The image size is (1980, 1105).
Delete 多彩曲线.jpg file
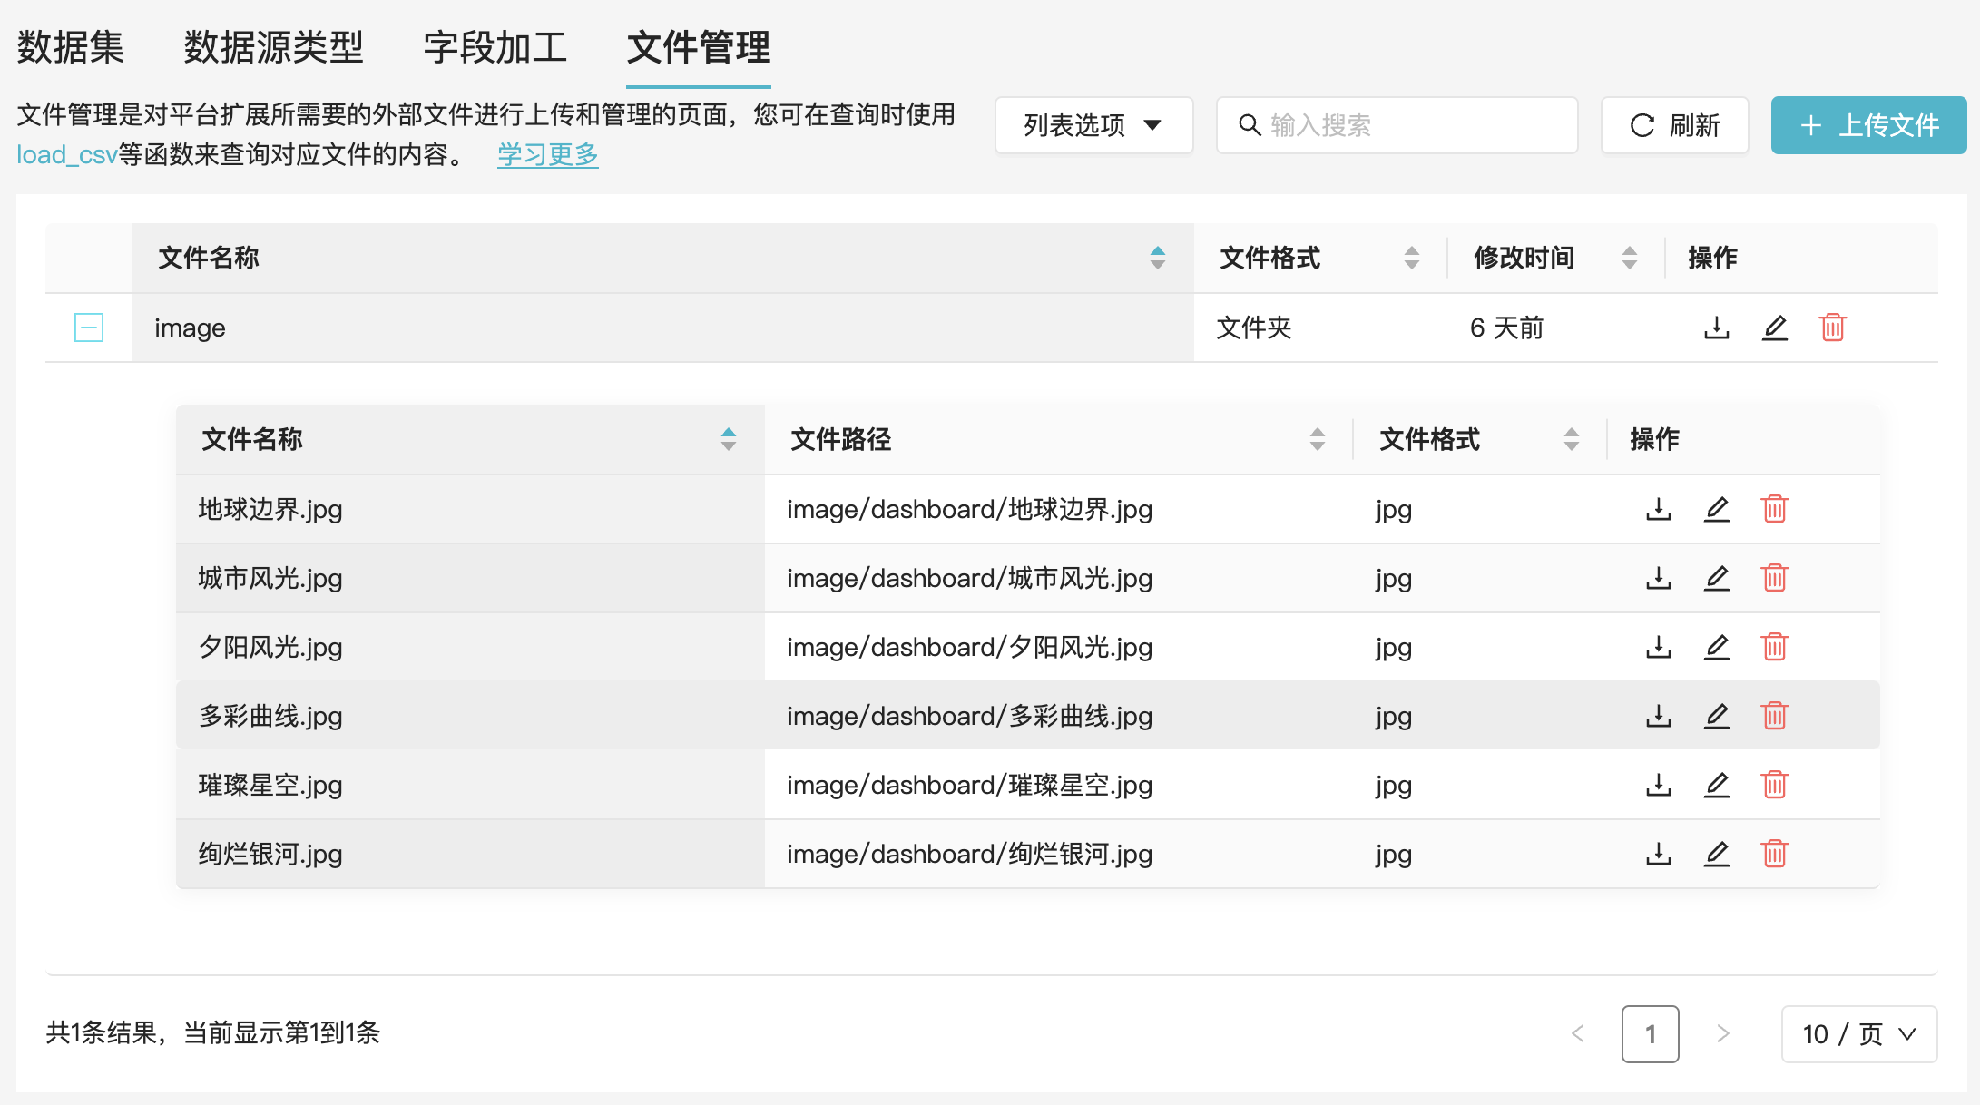coord(1774,716)
